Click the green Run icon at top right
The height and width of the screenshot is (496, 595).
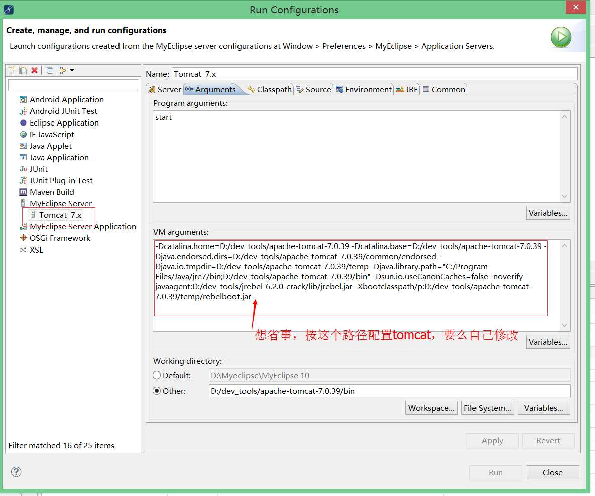(x=561, y=37)
